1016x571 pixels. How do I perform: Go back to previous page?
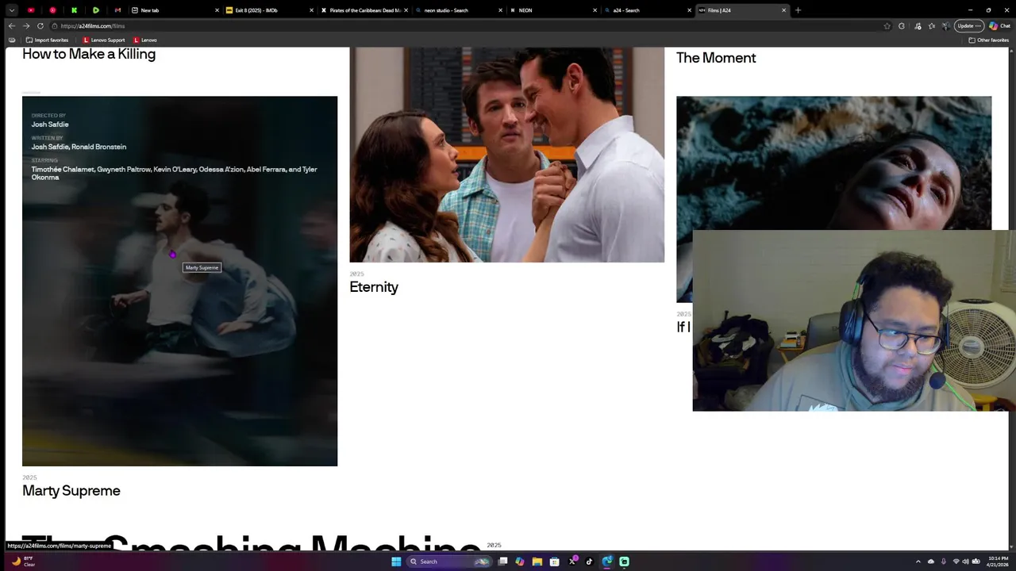tap(11, 25)
